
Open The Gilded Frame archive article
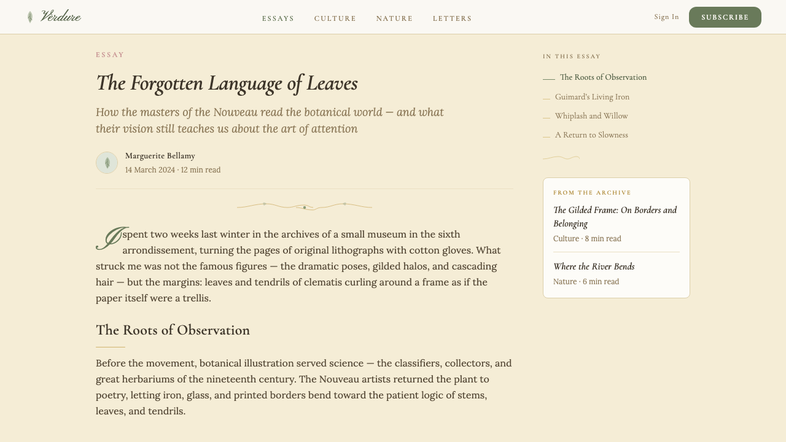point(616,217)
